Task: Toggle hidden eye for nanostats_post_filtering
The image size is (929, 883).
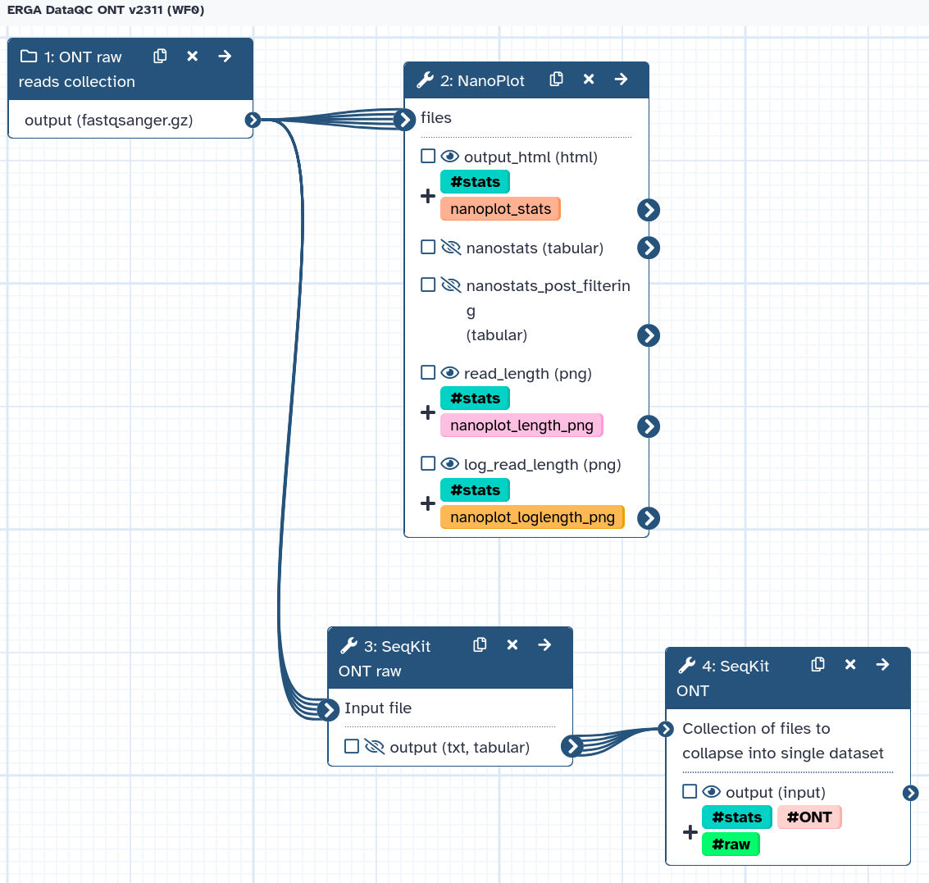Action: [x=452, y=284]
